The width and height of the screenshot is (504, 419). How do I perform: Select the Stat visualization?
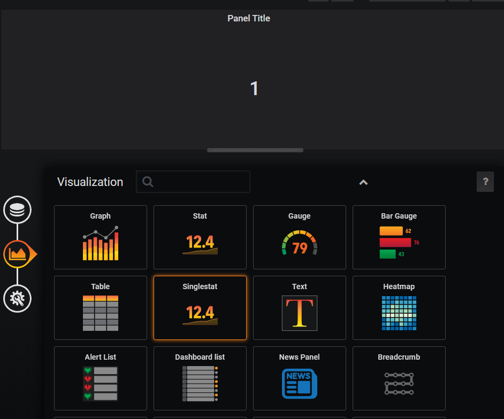200,237
